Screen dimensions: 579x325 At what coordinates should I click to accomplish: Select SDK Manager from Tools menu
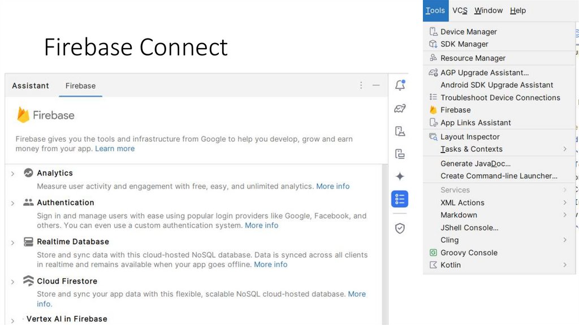[464, 44]
